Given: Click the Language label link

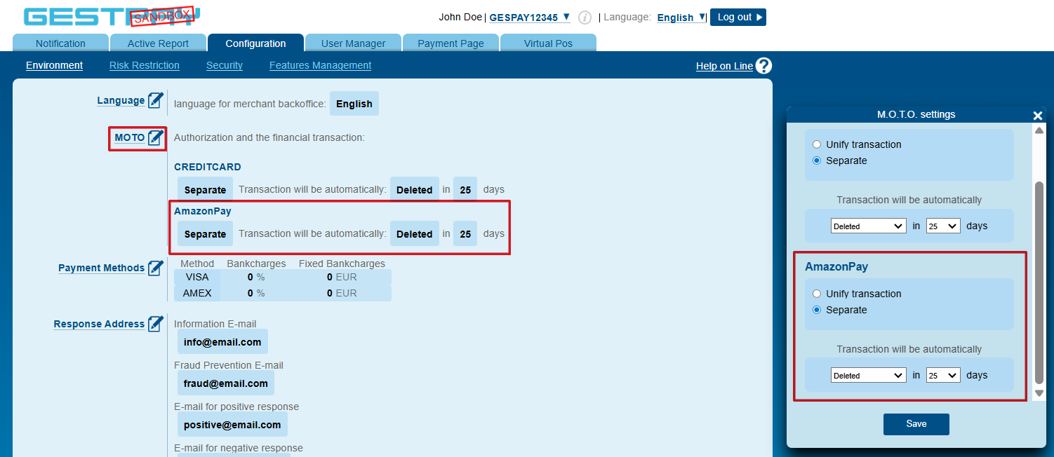Looking at the screenshot, I should pos(121,100).
